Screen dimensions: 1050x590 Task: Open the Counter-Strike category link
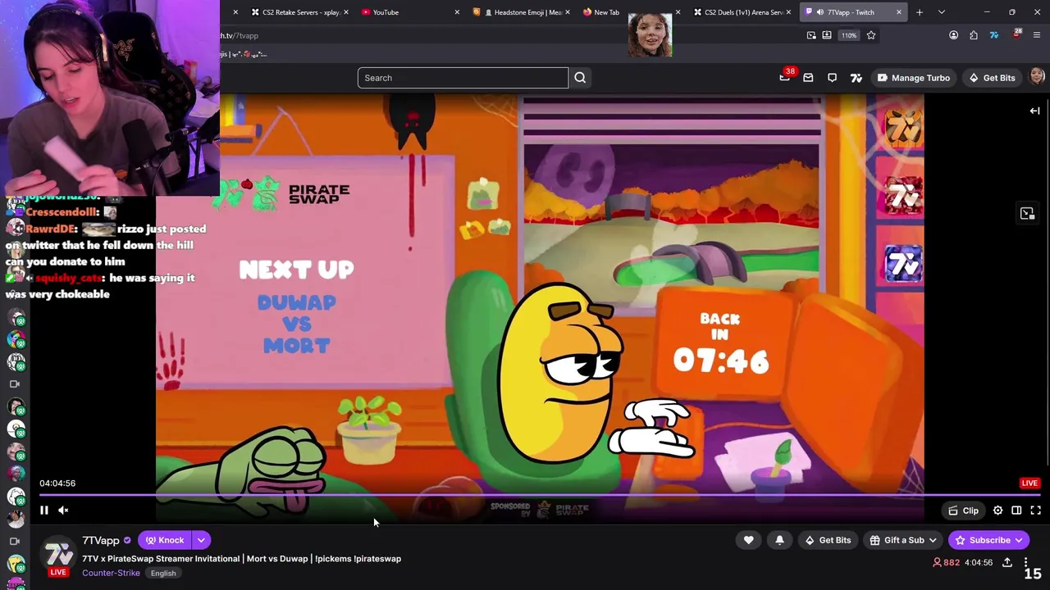111,573
